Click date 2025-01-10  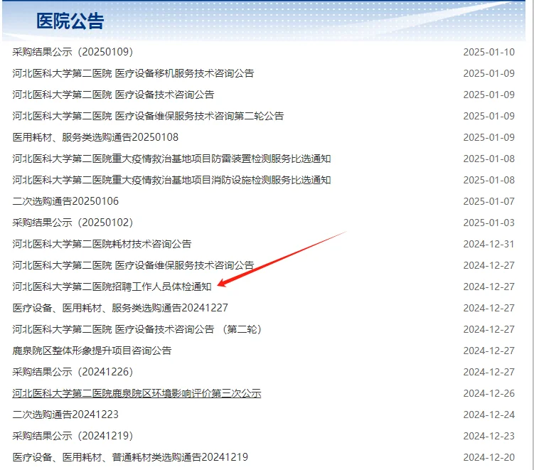pyautogui.click(x=488, y=52)
